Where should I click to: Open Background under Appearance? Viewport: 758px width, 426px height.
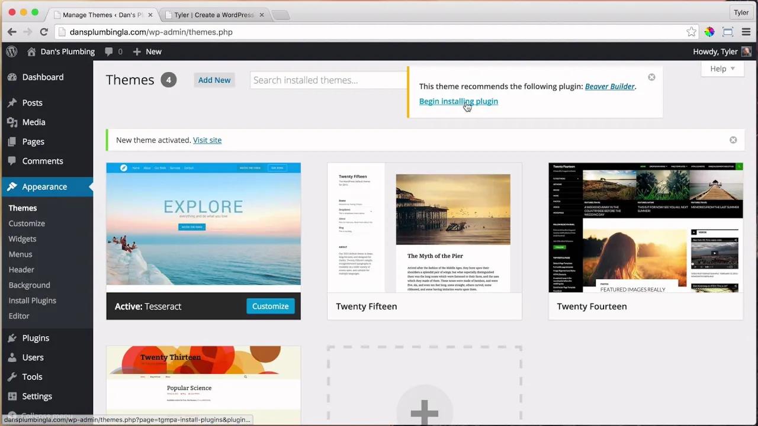(x=29, y=285)
